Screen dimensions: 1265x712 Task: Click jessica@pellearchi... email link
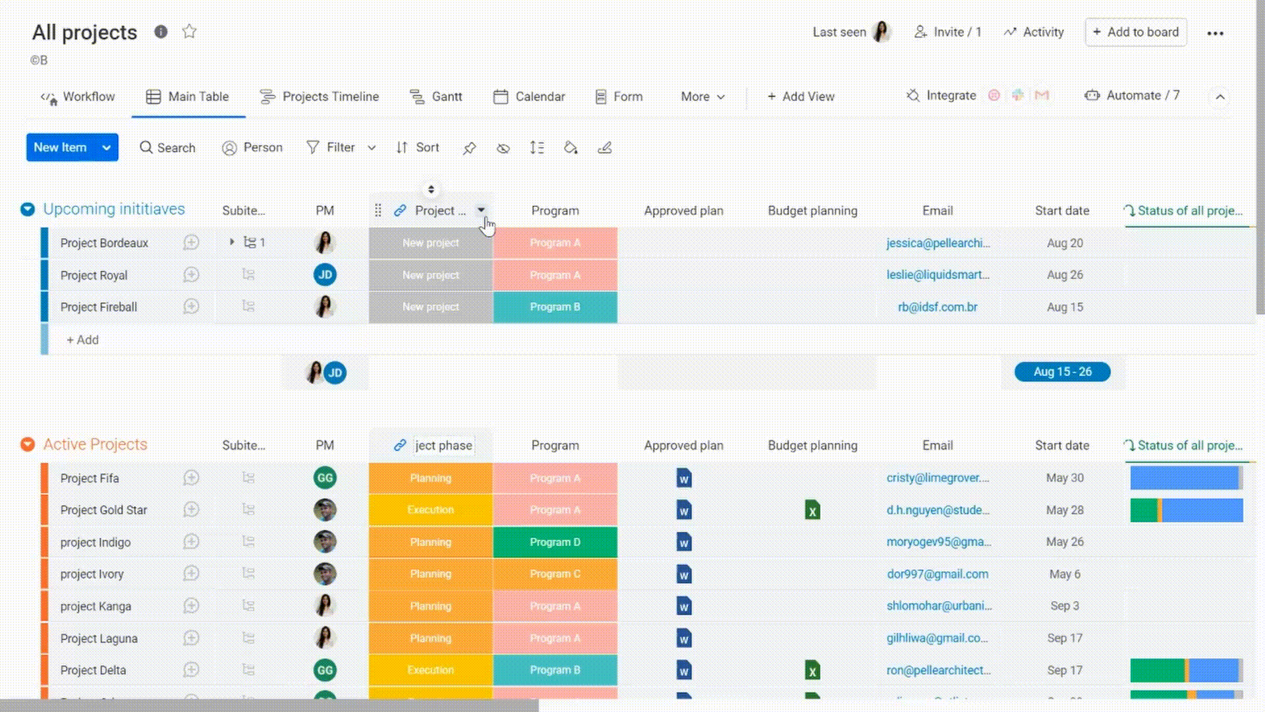[938, 243]
